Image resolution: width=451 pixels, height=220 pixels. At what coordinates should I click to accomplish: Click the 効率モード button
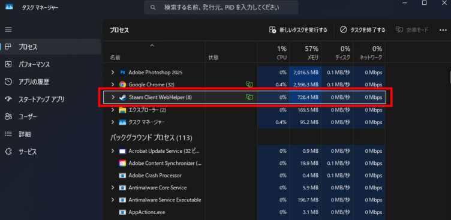coord(412,30)
